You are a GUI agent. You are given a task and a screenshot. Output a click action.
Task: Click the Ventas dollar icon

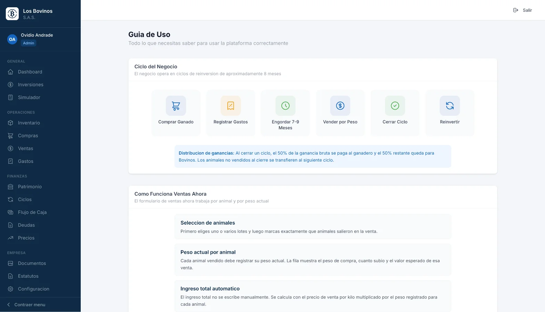[x=10, y=148]
